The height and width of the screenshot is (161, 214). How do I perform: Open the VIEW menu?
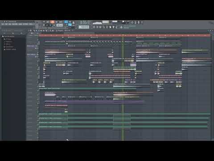[x=21, y=24]
